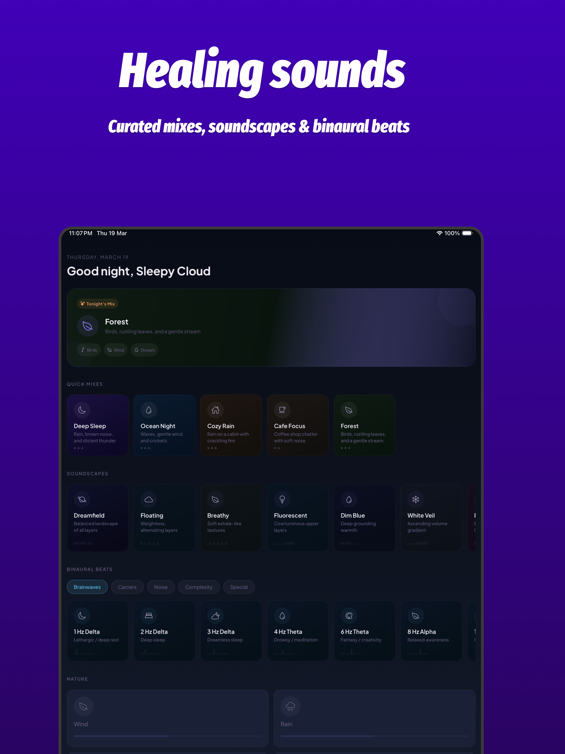Open the Breathy soundscape title

tap(218, 515)
